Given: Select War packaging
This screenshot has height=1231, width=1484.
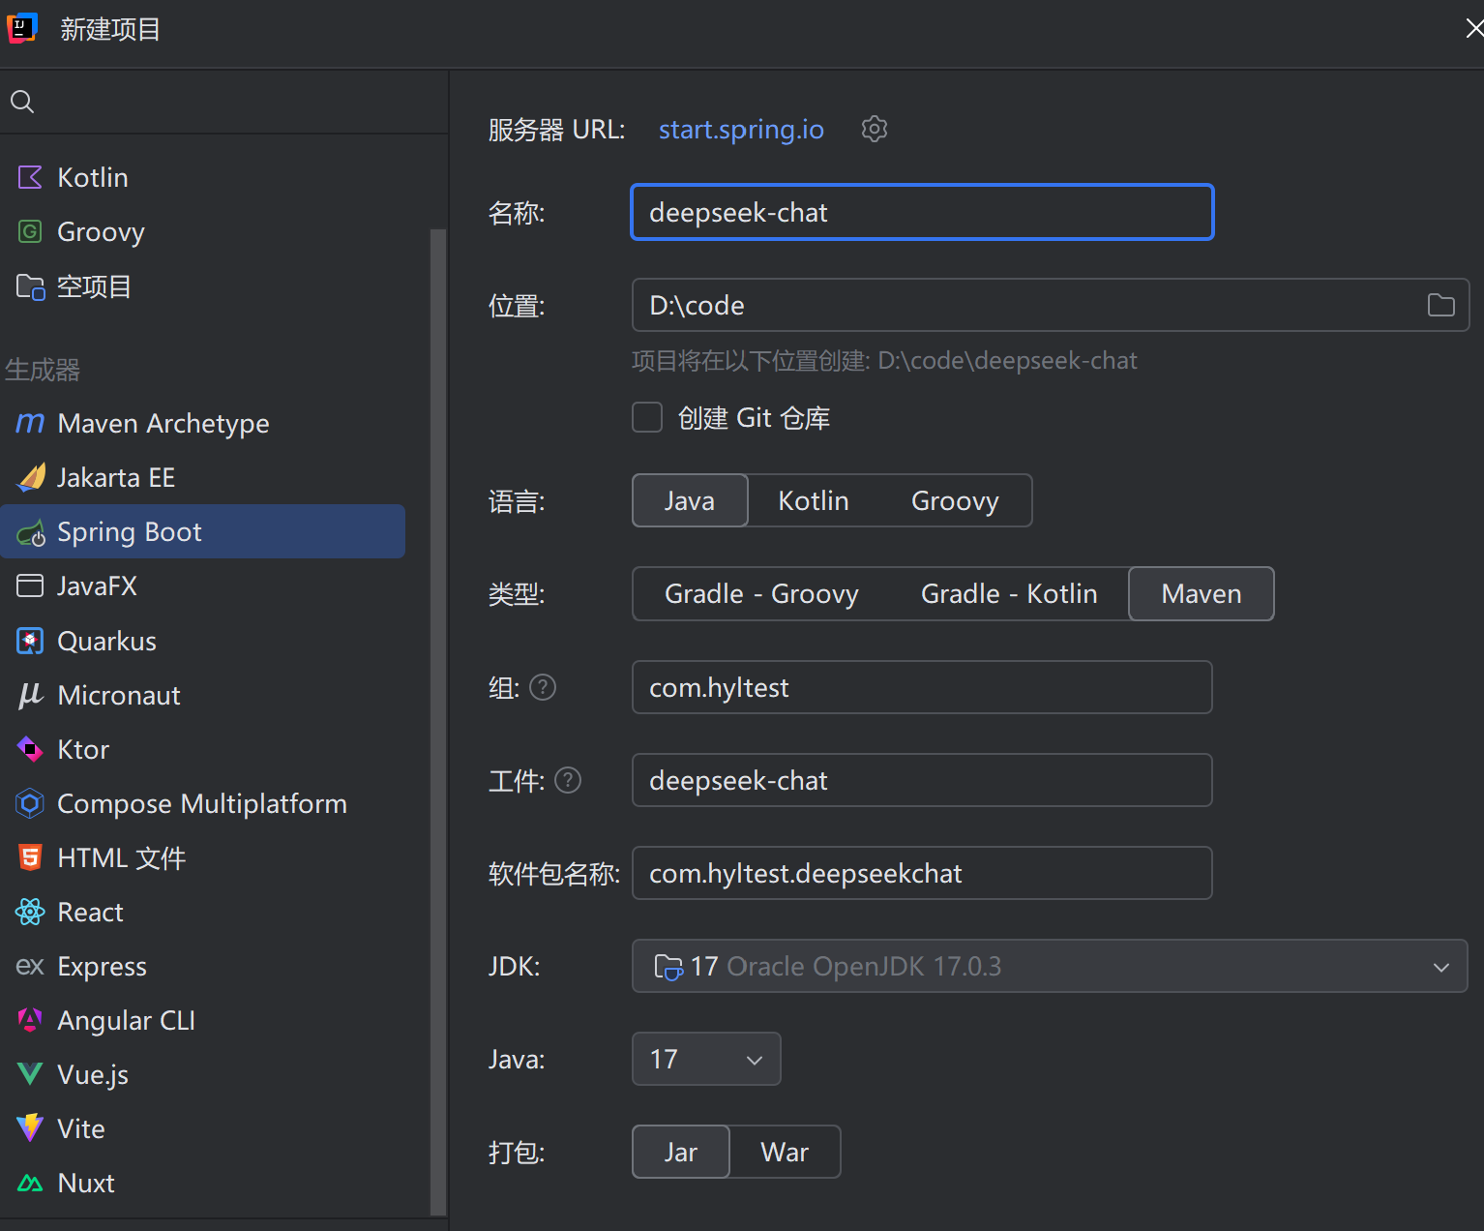Looking at the screenshot, I should pos(785,1152).
